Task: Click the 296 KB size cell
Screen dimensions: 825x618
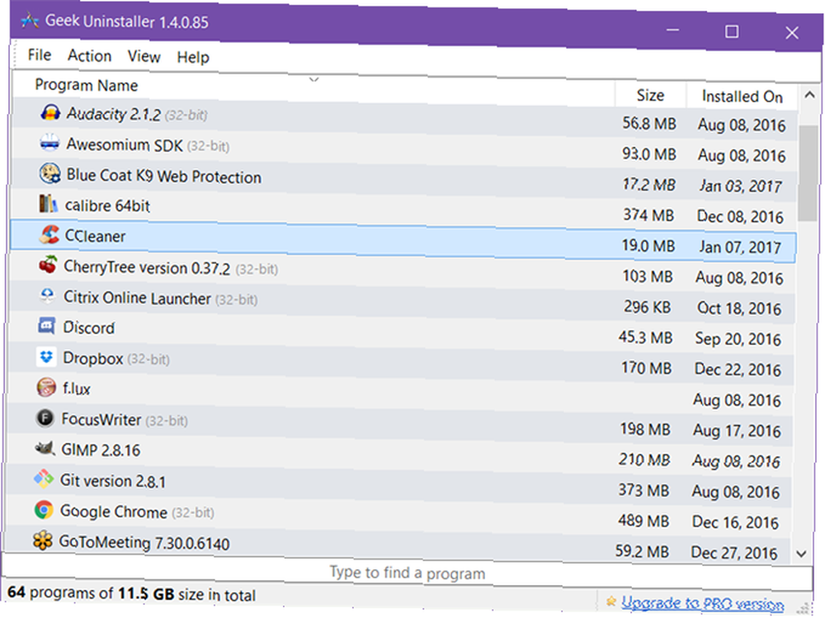Action: pyautogui.click(x=647, y=306)
